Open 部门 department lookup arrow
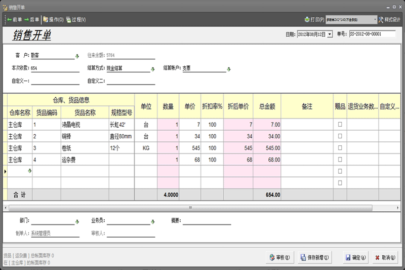Screen dimensions: 405x270 77,222
